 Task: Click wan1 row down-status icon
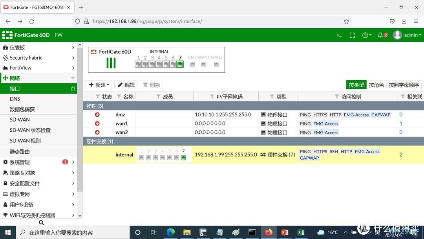click(97, 123)
